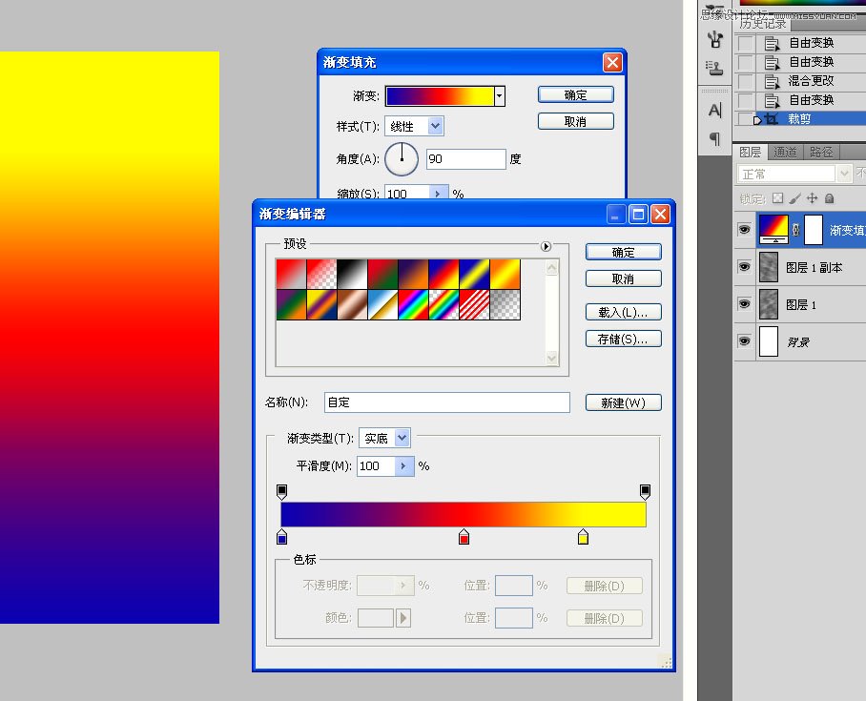Viewport: 866px width, 701px height.
Task: Click the 新建(W) button
Action: click(623, 402)
